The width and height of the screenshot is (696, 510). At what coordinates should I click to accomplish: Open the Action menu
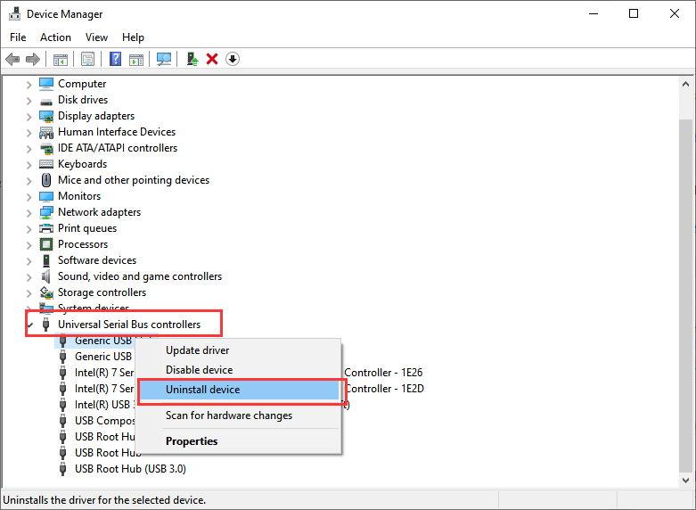(55, 37)
